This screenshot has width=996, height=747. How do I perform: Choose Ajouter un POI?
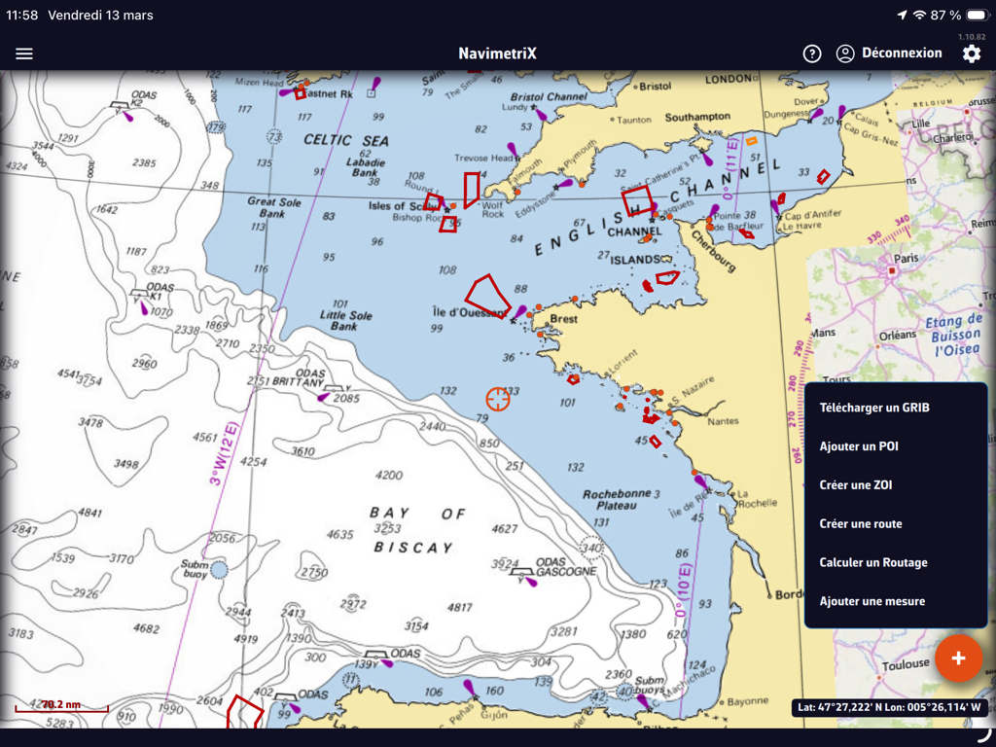(859, 446)
